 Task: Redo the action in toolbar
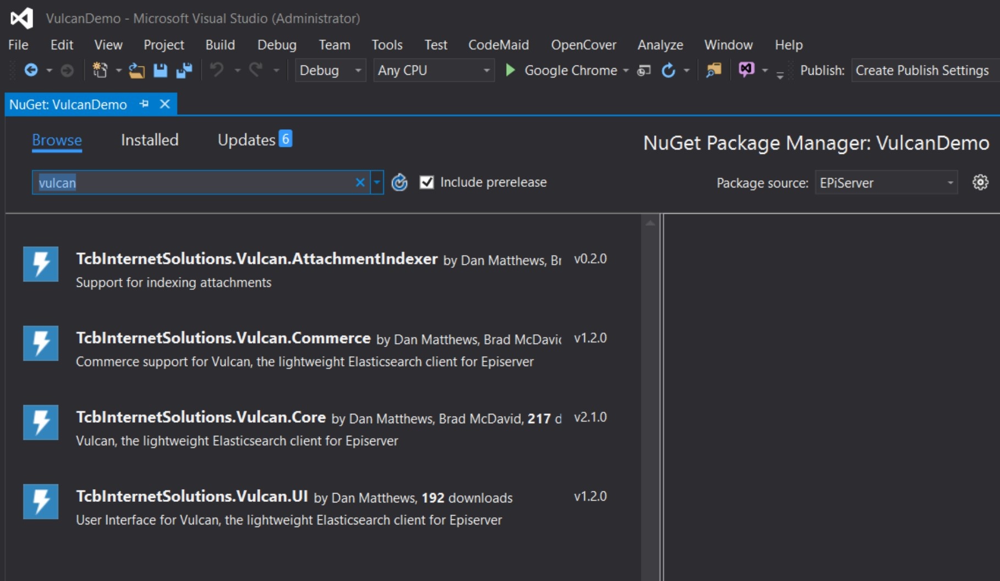256,70
